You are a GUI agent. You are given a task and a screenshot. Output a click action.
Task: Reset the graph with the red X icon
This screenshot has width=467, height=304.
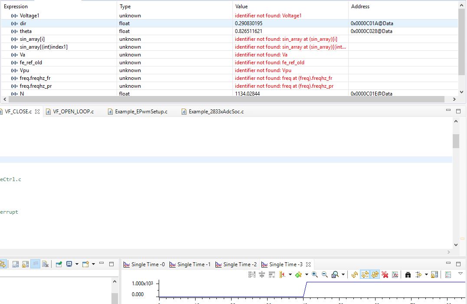[385, 274]
